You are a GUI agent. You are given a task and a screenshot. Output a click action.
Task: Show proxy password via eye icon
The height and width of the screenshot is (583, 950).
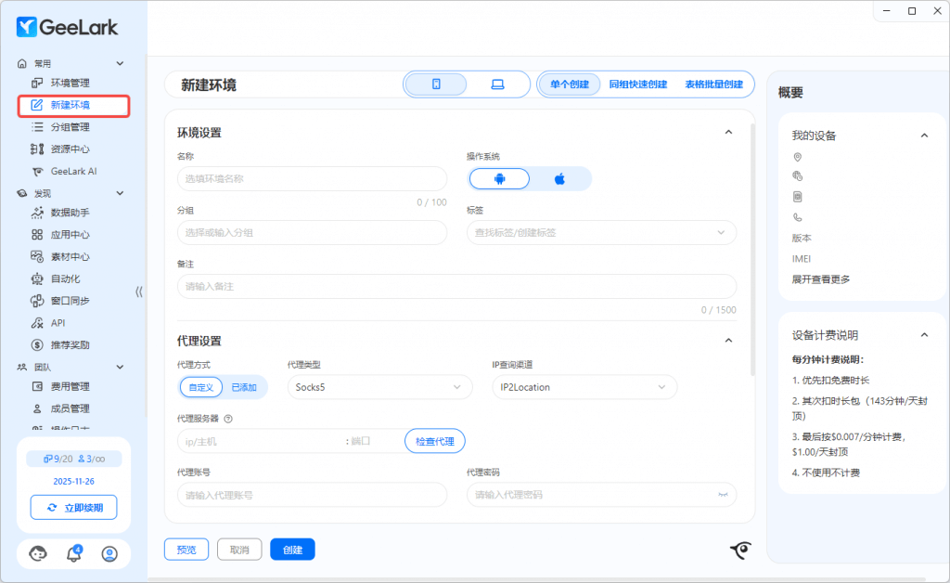click(x=723, y=496)
